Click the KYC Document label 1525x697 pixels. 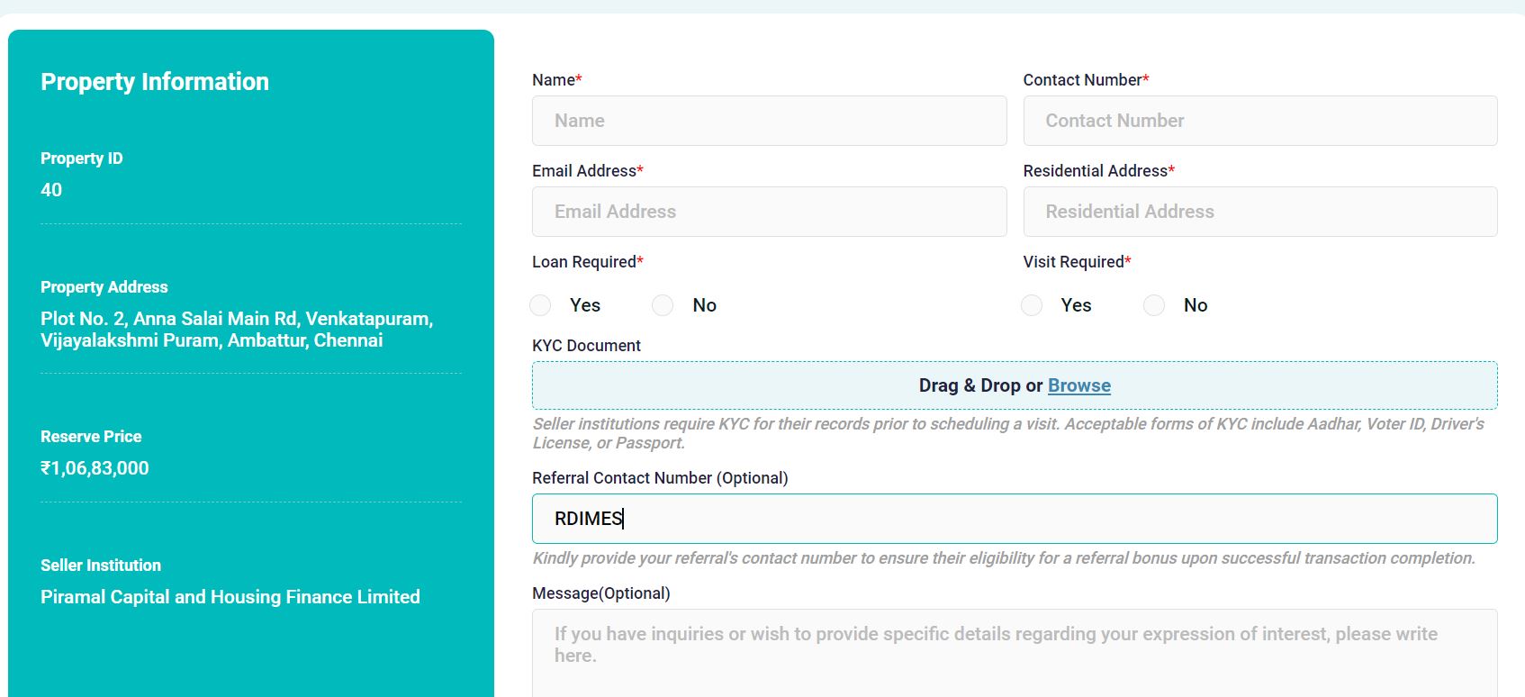[x=586, y=346]
